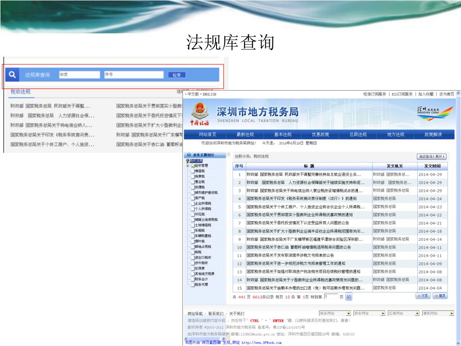Expand the 征收管理 tree node plus box
This screenshot has height=346, width=461.
188,166
